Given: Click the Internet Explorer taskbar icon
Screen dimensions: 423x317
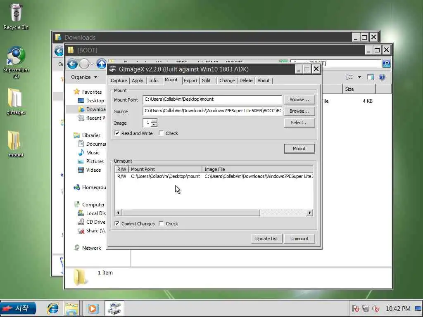Looking at the screenshot, I should 52,308.
